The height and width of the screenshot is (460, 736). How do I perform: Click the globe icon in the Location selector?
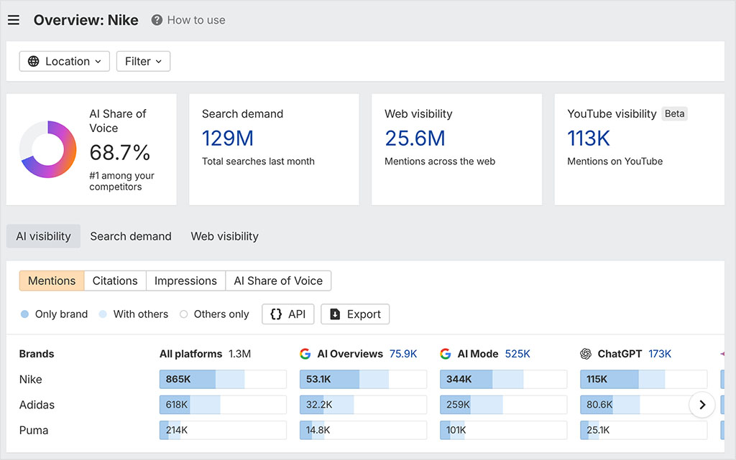pyautogui.click(x=33, y=61)
